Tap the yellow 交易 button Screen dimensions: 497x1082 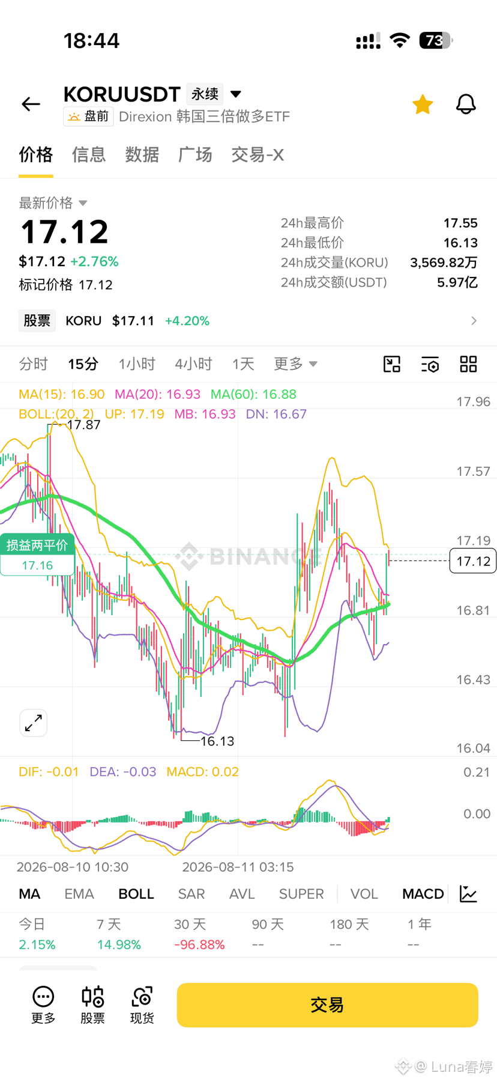pyautogui.click(x=327, y=1005)
